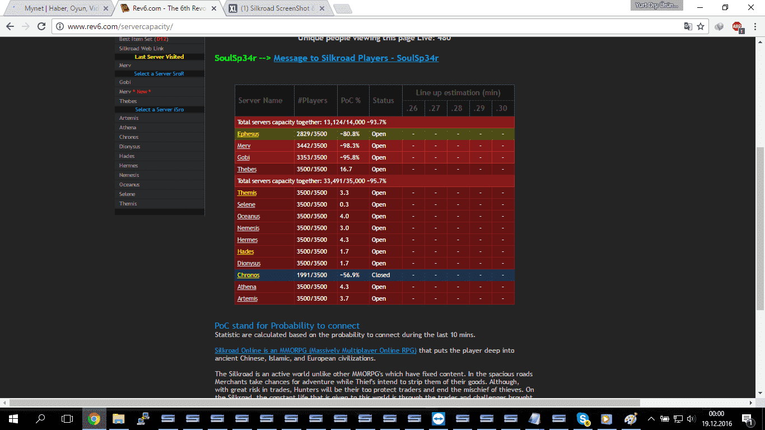
Task: Open the Dionysus link in the table
Action: pyautogui.click(x=249, y=264)
